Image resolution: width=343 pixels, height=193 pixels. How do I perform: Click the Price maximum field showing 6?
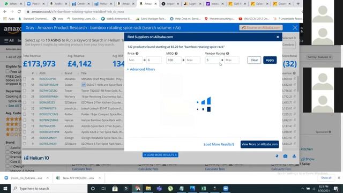point(154,60)
